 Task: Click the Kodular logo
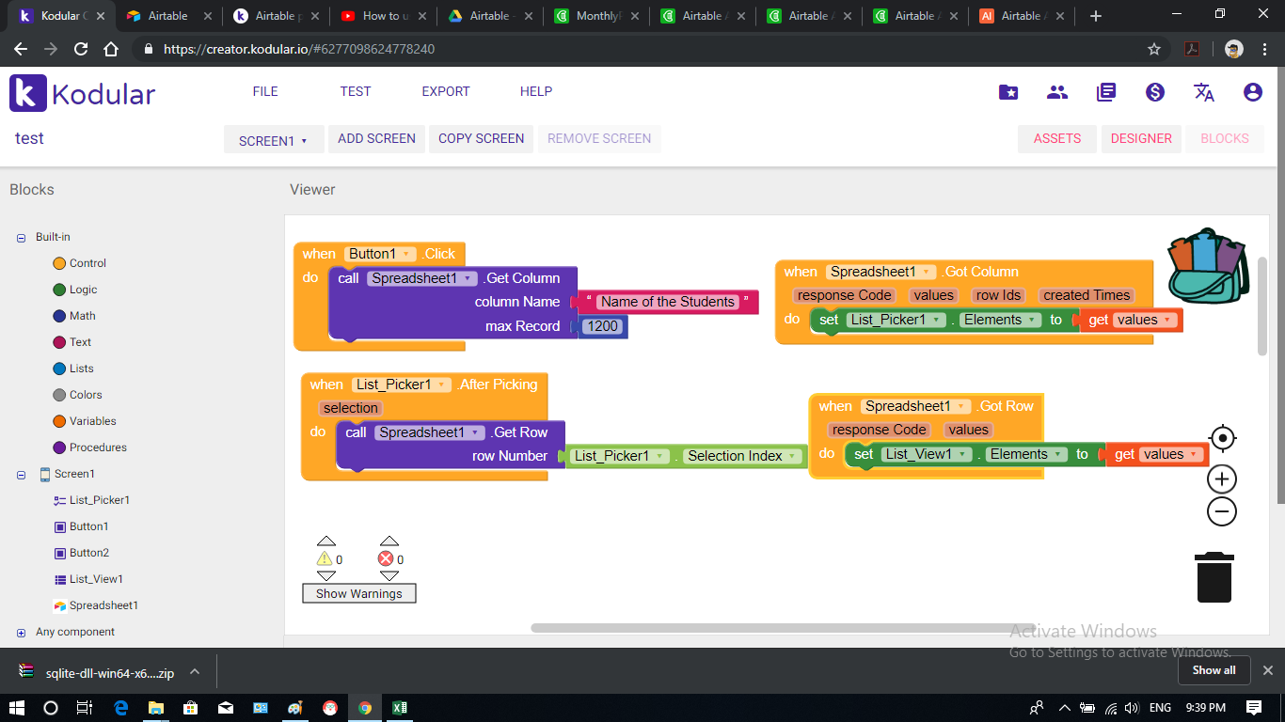[83, 93]
